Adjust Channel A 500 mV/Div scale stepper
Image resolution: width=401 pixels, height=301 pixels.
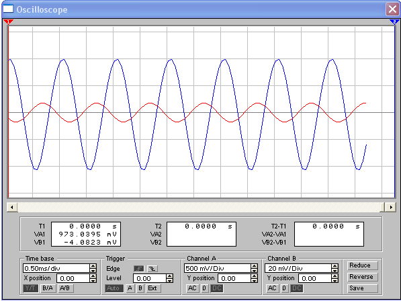tap(254, 268)
